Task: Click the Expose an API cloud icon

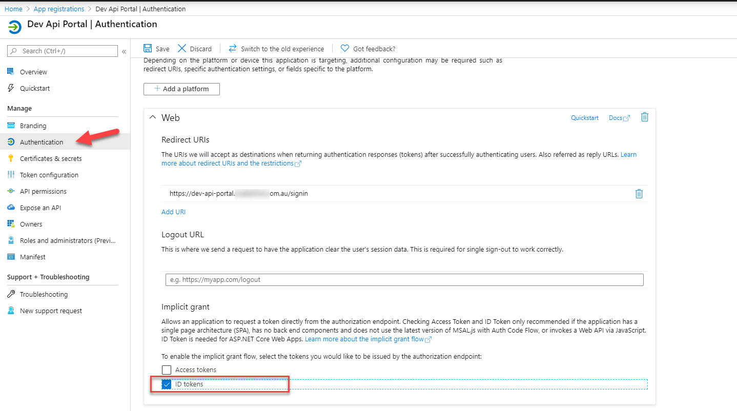Action: pos(11,208)
